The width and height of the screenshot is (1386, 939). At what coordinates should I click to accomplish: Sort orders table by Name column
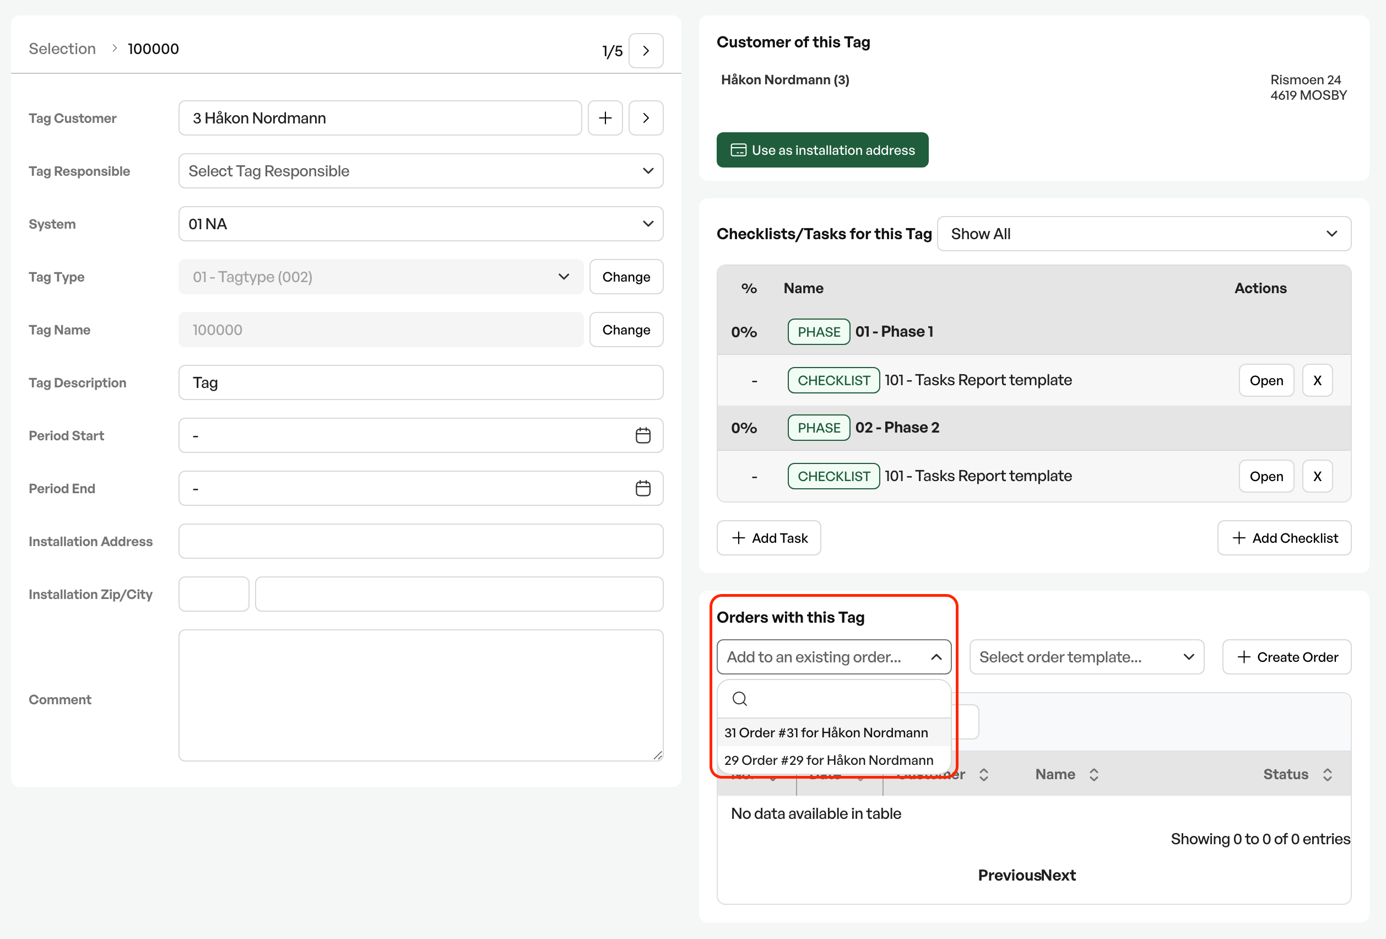(x=1094, y=774)
